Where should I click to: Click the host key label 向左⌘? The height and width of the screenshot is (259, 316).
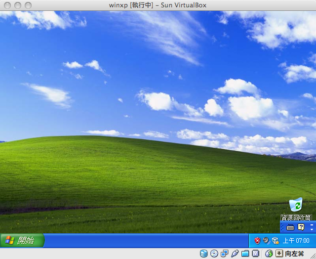click(294, 254)
